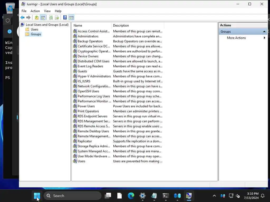The height and width of the screenshot is (202, 270).
Task: Open Task View on the taskbar
Action: point(108,196)
